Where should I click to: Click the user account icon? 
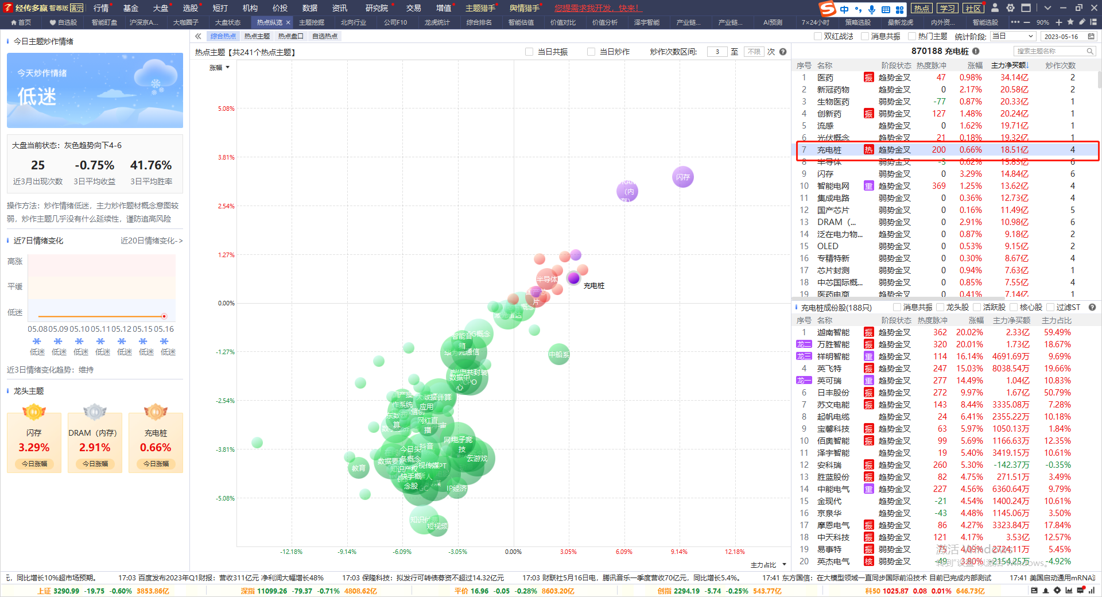[995, 8]
